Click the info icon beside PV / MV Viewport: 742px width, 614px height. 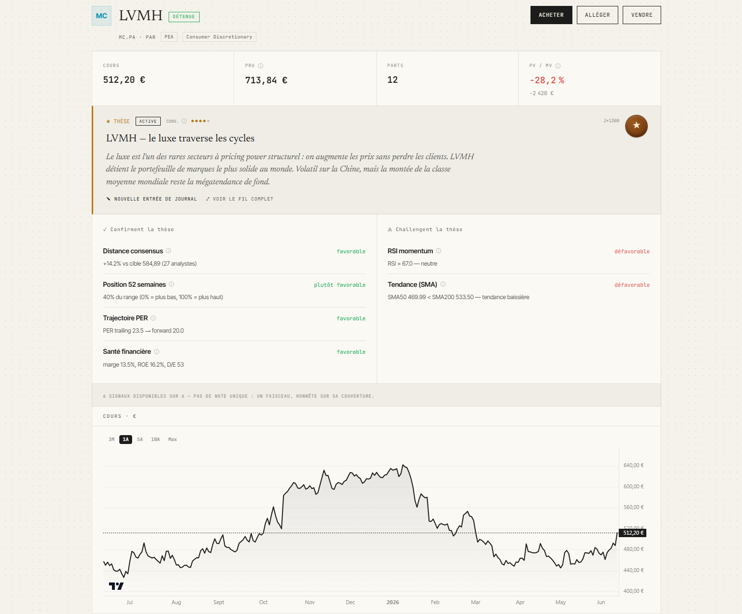click(558, 66)
